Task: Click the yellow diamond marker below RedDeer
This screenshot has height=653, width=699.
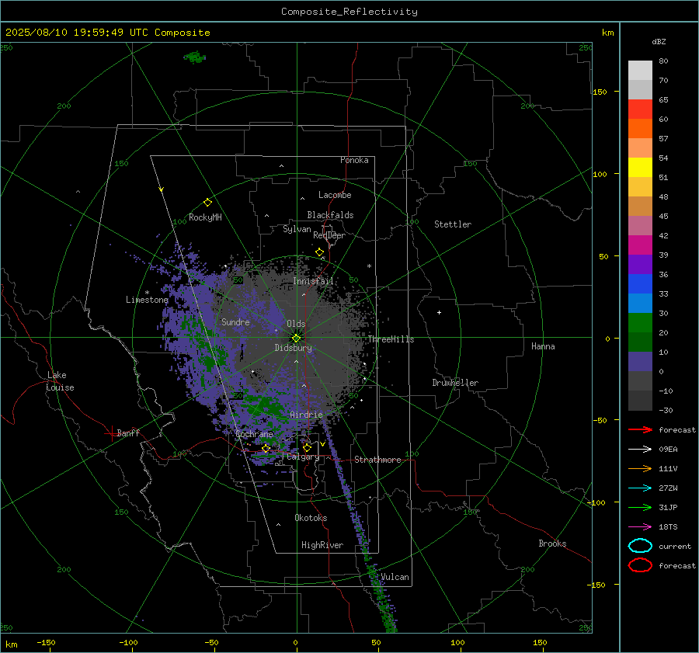Action: [x=319, y=252]
